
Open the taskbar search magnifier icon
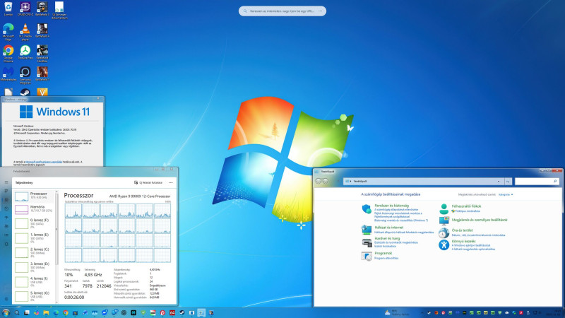(16, 312)
